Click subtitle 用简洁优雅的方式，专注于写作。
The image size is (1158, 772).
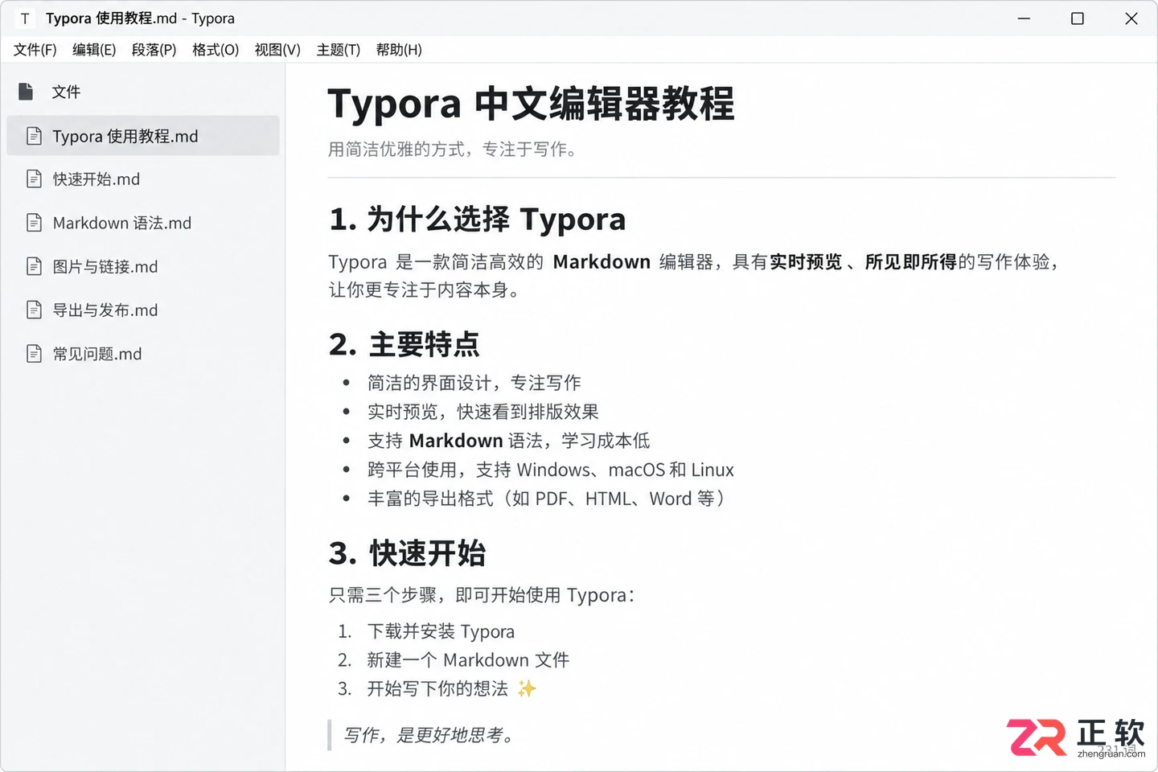pos(453,150)
